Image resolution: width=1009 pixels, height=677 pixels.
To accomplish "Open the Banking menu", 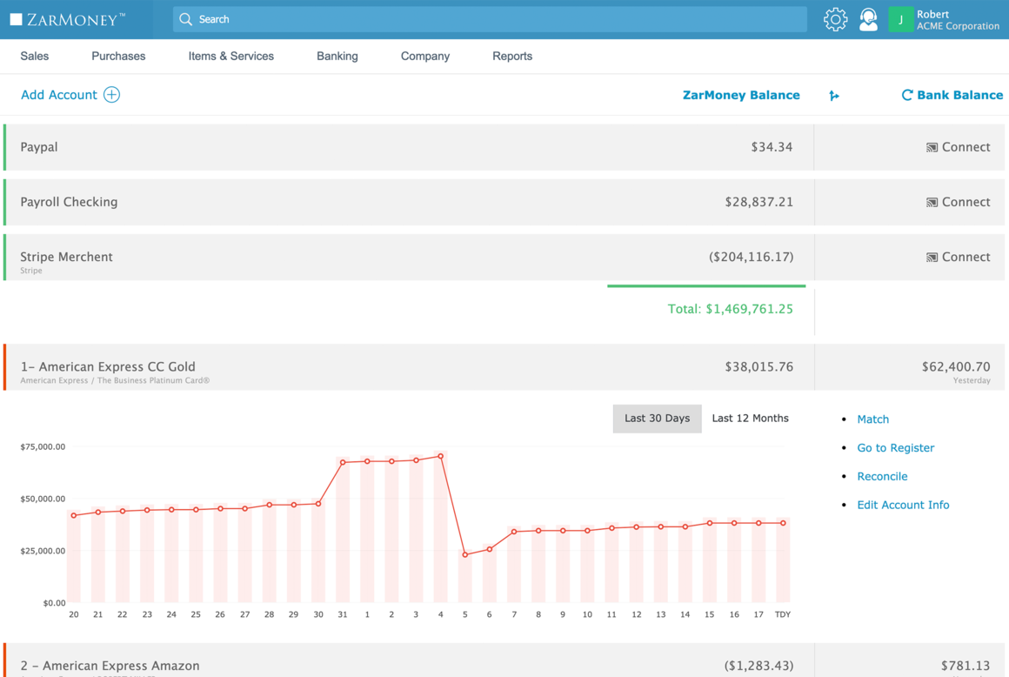I will pyautogui.click(x=337, y=56).
